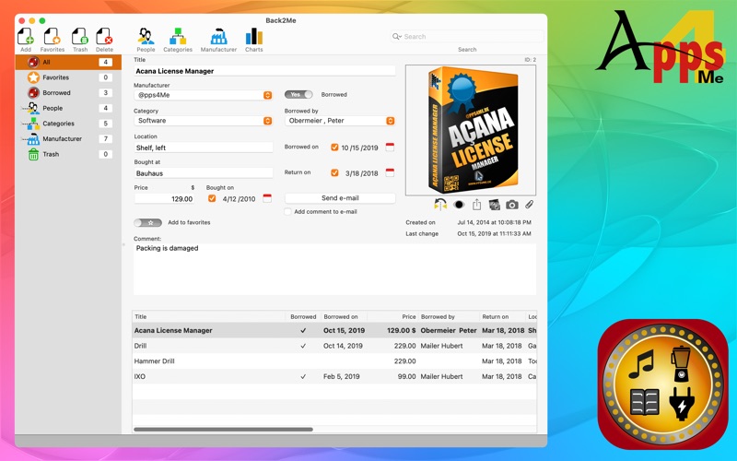This screenshot has width=737, height=461.
Task: Click the Add item toolbar icon
Action: pos(26,37)
